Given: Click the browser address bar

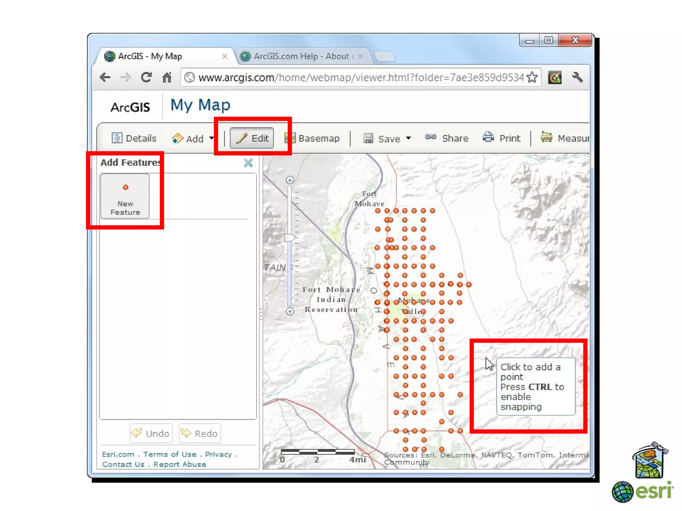Looking at the screenshot, I should [360, 78].
